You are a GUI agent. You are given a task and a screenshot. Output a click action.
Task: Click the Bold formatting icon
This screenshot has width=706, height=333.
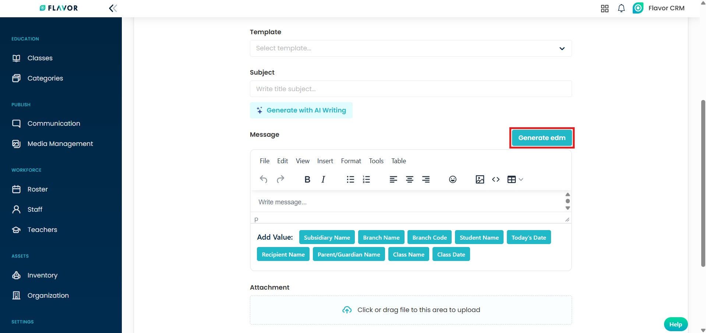307,179
